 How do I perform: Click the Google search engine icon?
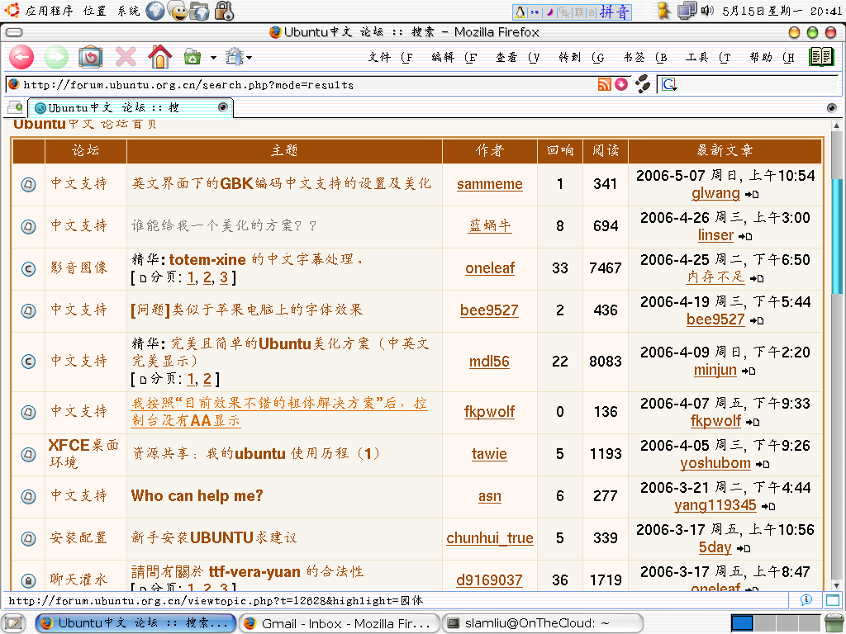point(669,85)
